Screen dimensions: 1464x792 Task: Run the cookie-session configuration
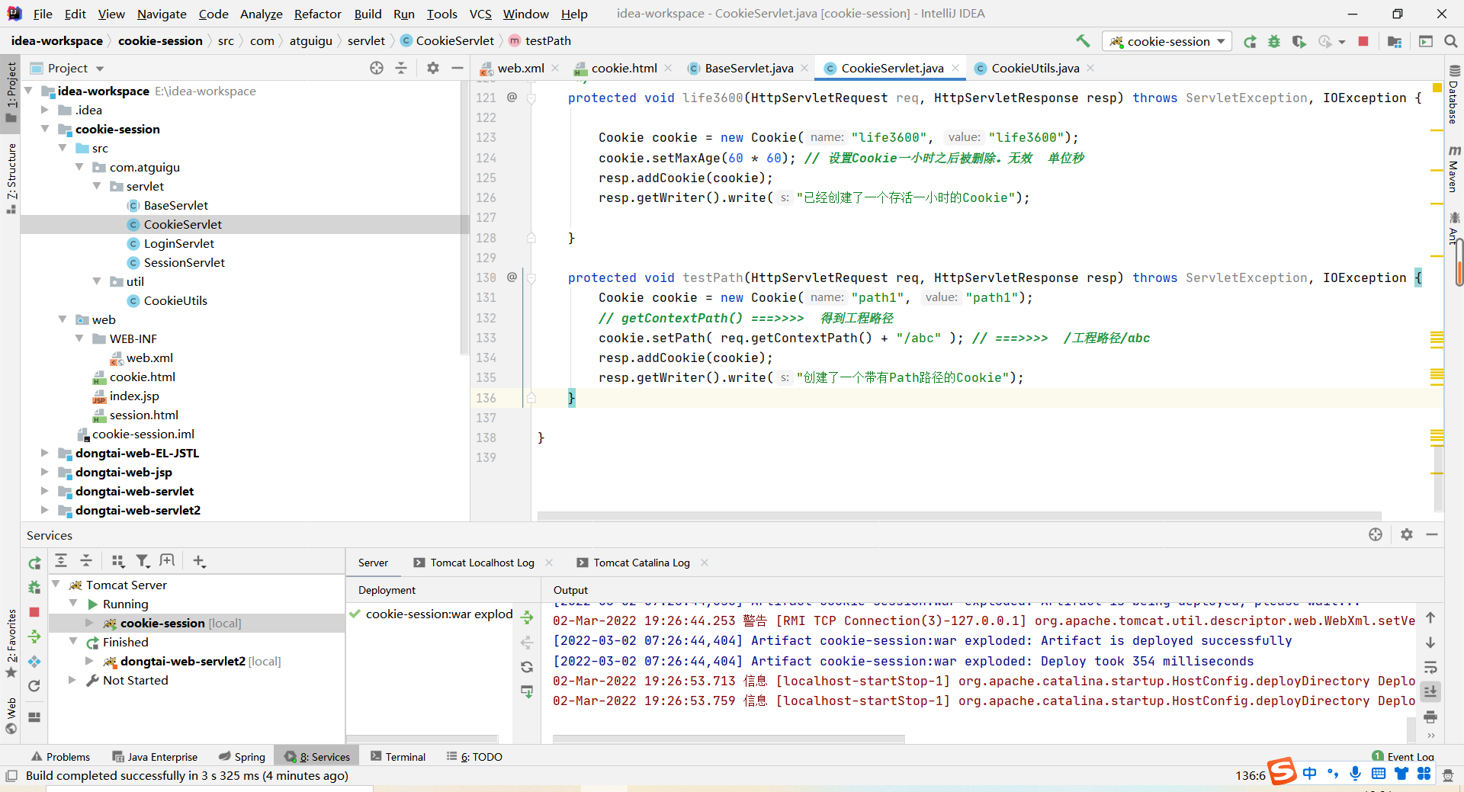point(1250,41)
